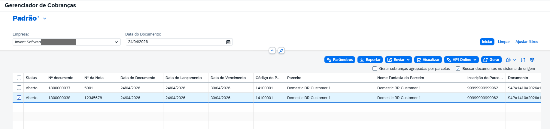Click the Data do Documento column header
Screen dimensions: 550x129
point(141,78)
